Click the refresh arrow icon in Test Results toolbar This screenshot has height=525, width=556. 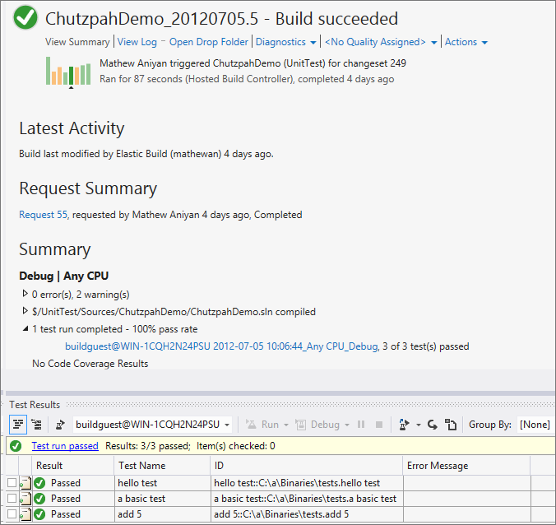click(x=431, y=425)
